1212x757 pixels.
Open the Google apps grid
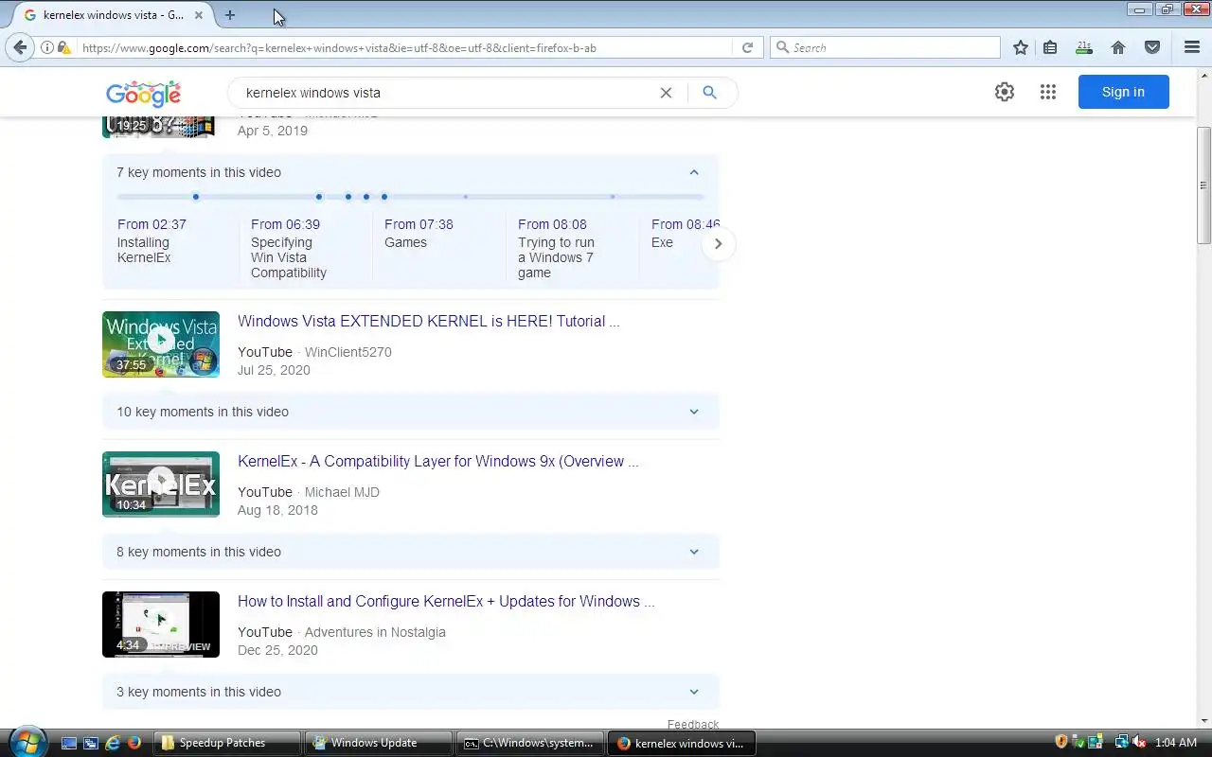coord(1047,92)
